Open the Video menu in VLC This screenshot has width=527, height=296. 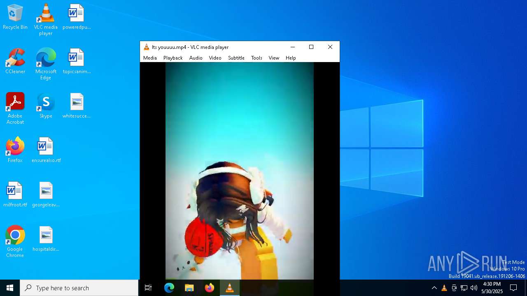pos(215,58)
